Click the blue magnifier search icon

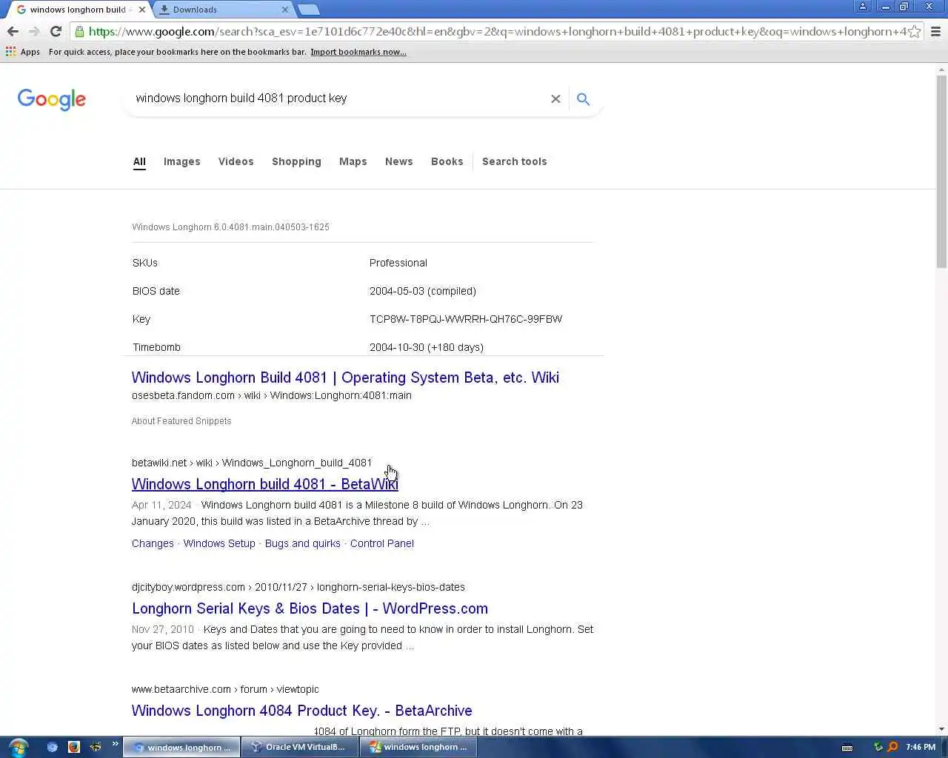[584, 98]
